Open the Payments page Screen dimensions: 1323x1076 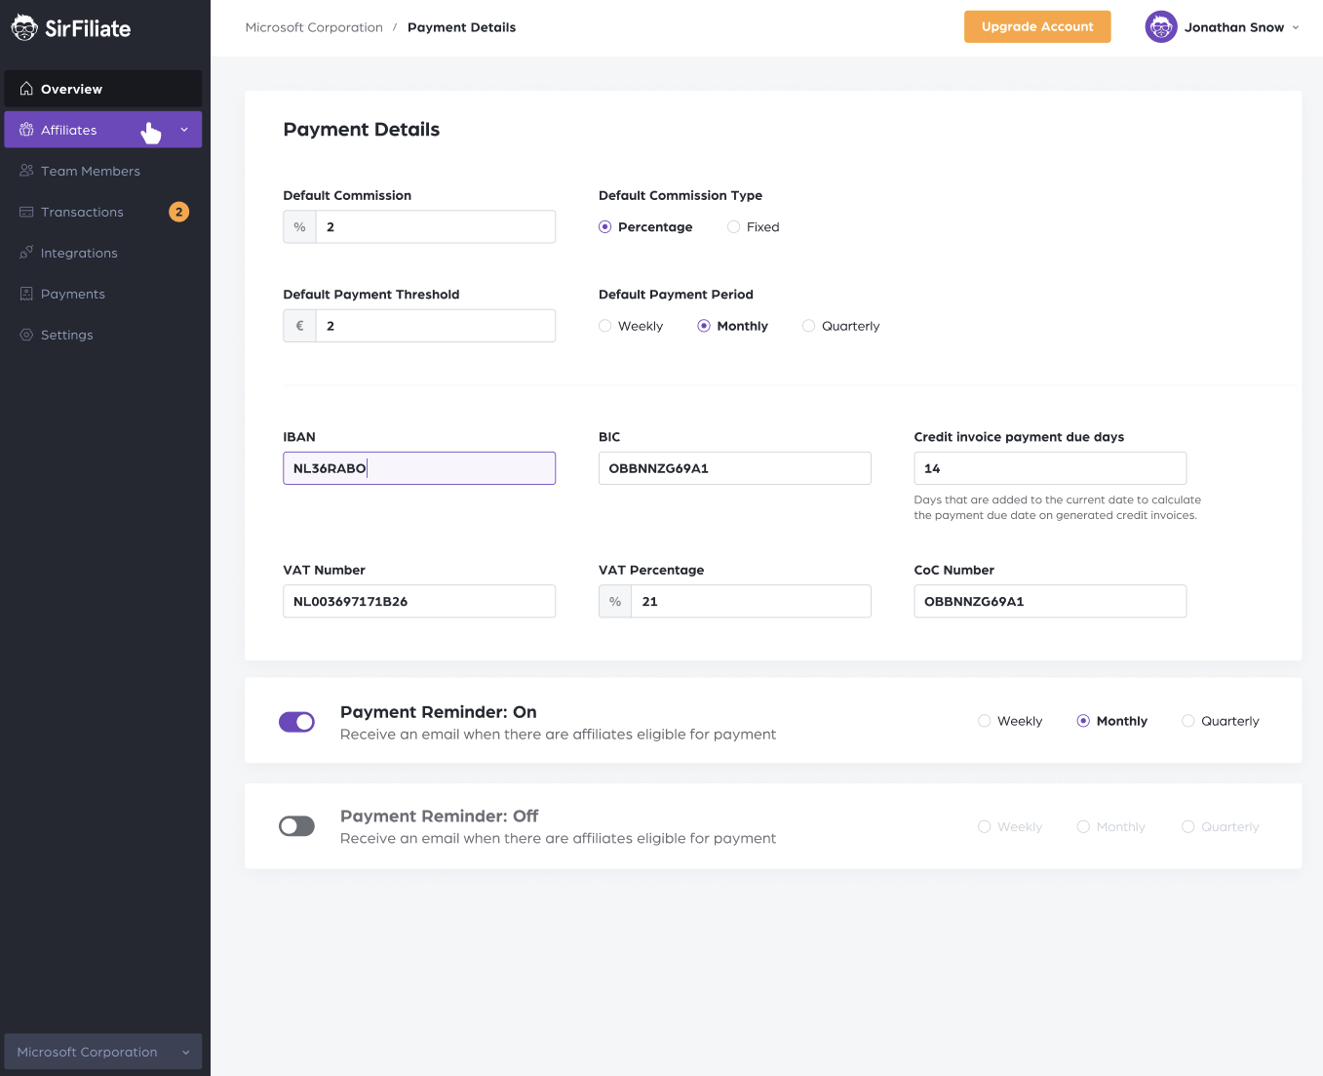103,294
